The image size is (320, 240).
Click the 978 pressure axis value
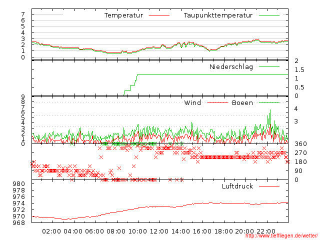[19, 190]
